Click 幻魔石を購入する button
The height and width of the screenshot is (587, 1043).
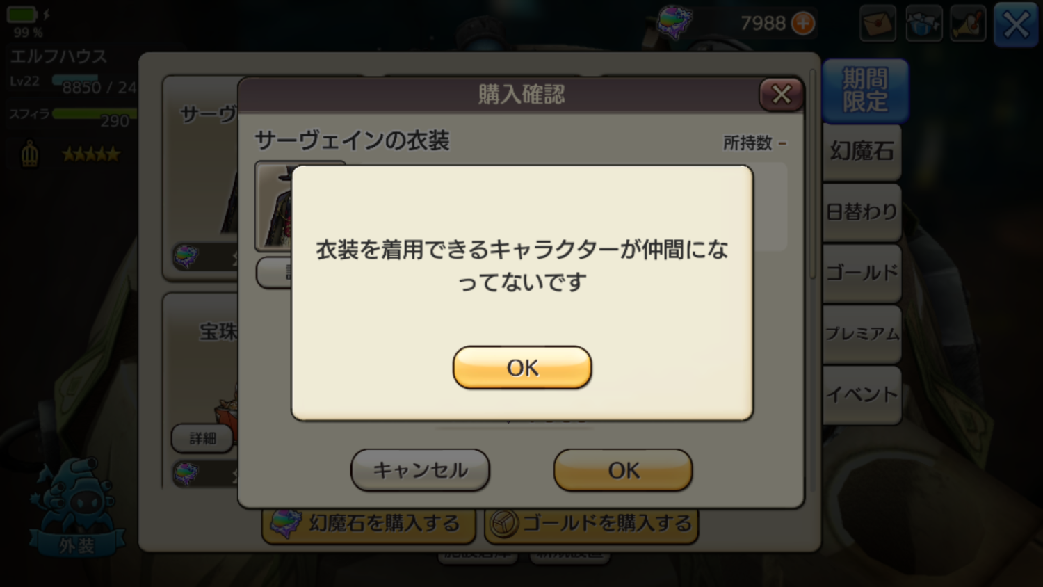pos(369,524)
